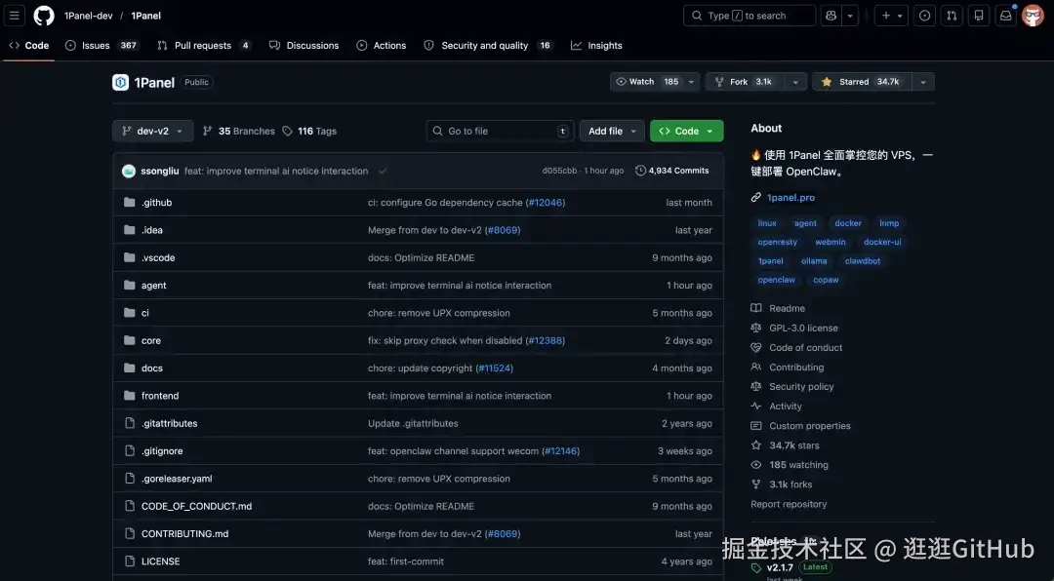The image size is (1054, 581).
Task: Open your issues icon in header
Action: click(x=925, y=16)
